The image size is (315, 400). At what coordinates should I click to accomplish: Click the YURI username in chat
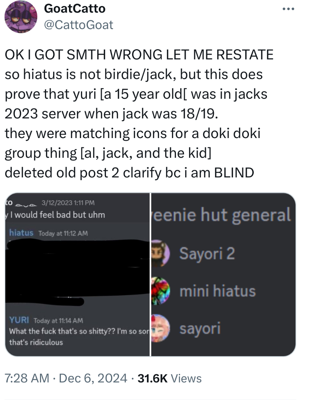[x=19, y=320]
